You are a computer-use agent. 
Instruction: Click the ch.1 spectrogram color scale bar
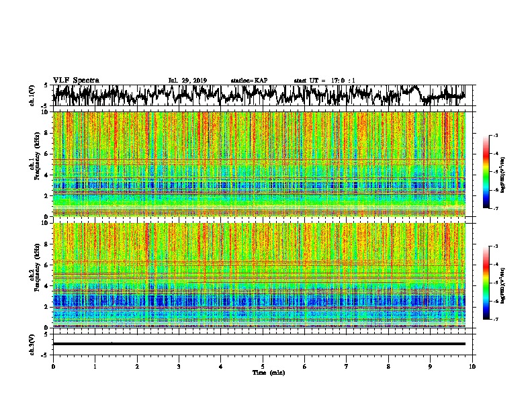(x=486, y=172)
